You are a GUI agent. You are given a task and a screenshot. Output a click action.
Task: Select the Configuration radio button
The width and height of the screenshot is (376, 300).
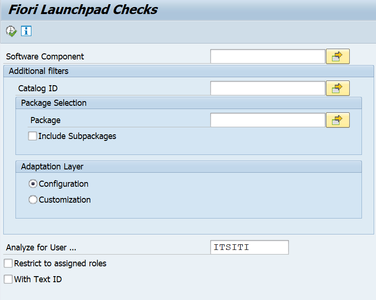pos(33,184)
